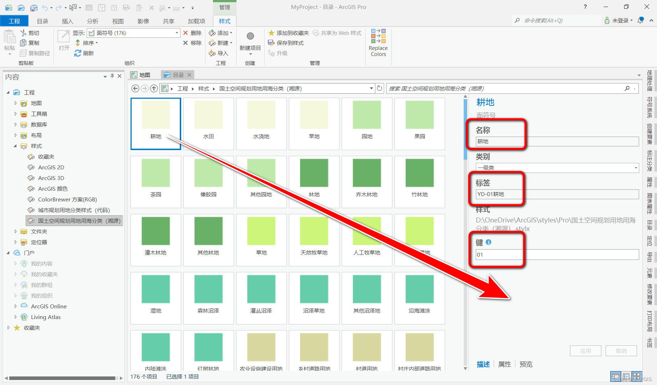
Task: Click the notification bell icon
Action: click(x=641, y=20)
